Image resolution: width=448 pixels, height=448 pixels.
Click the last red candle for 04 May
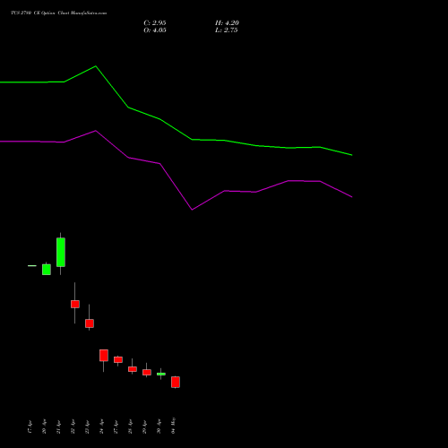(x=176, y=382)
